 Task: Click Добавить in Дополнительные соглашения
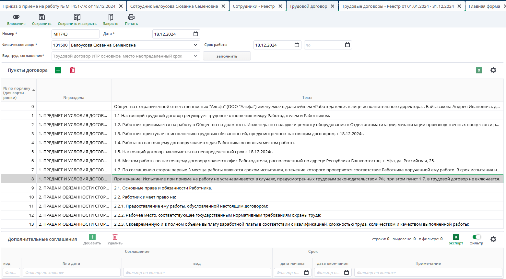[92, 237]
